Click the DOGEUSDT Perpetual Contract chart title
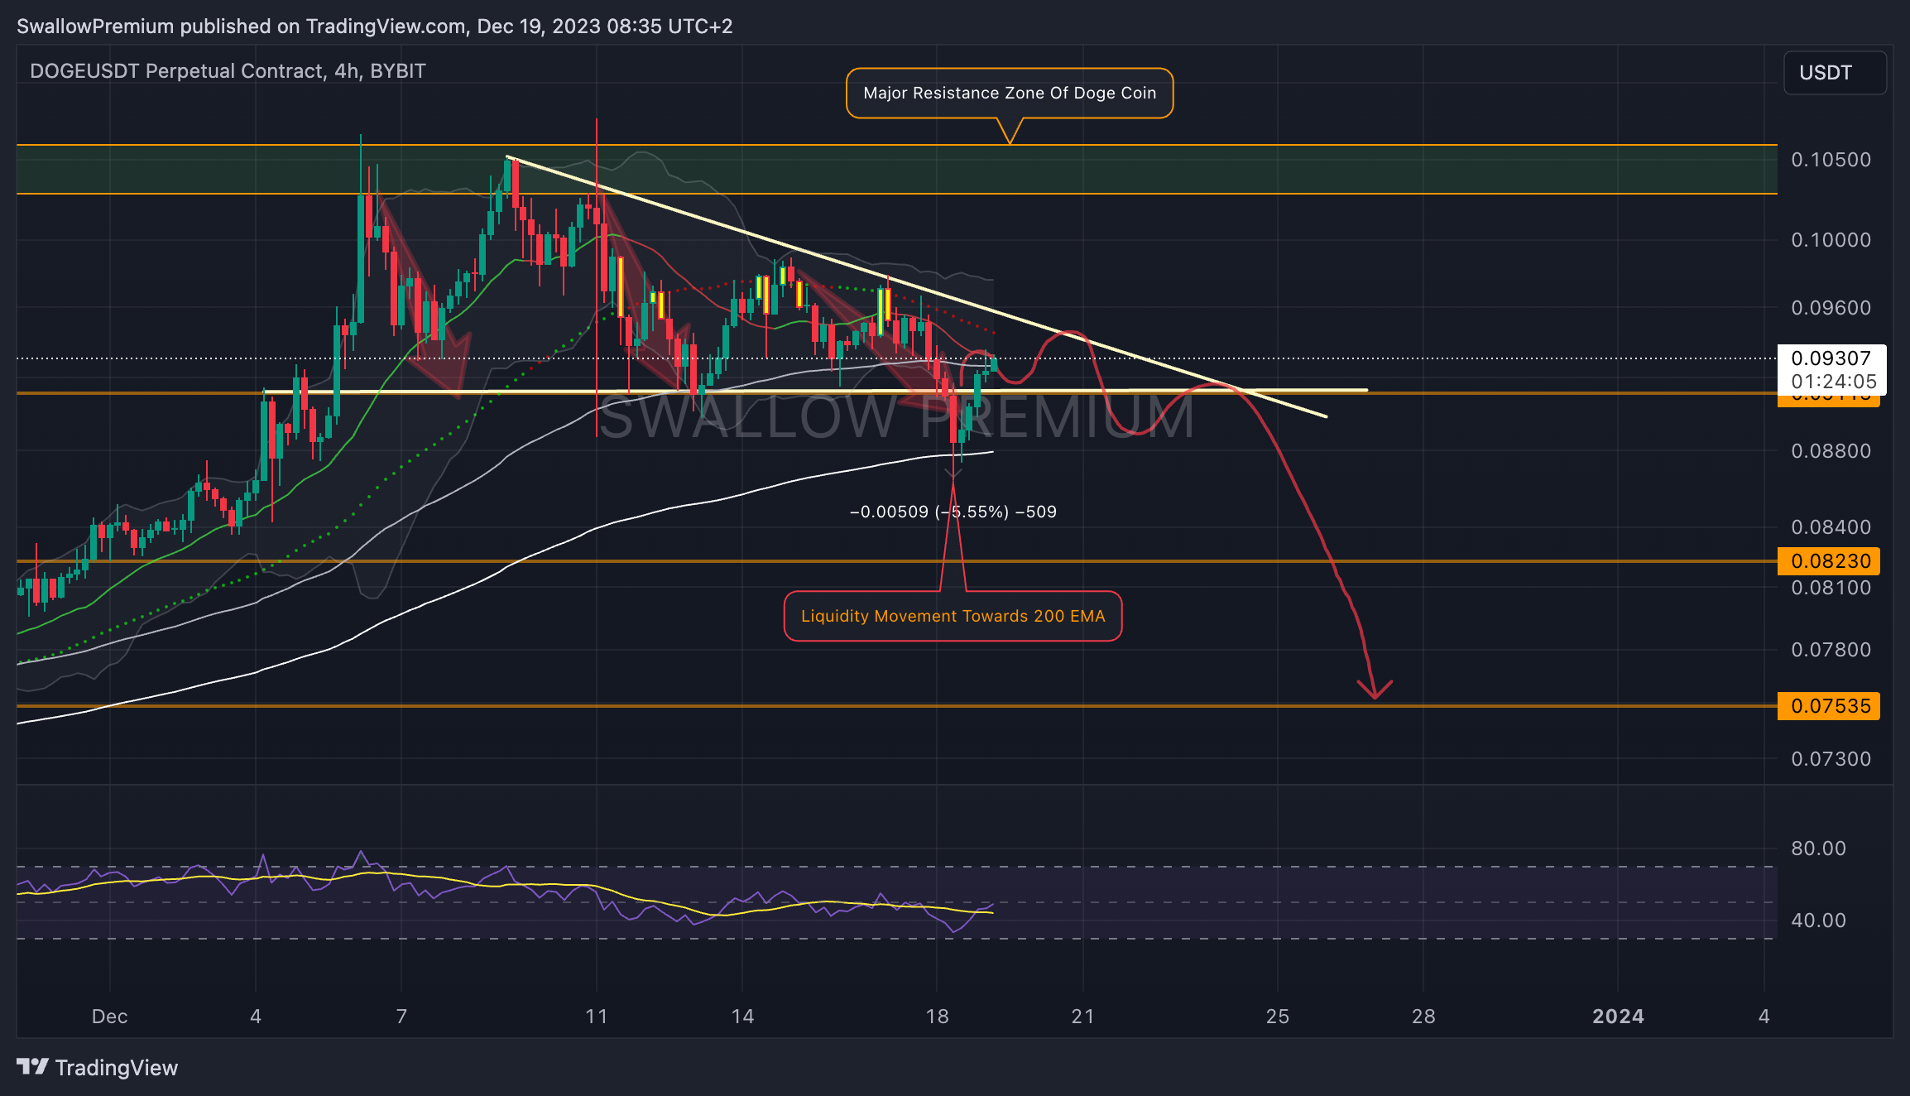 (x=228, y=71)
